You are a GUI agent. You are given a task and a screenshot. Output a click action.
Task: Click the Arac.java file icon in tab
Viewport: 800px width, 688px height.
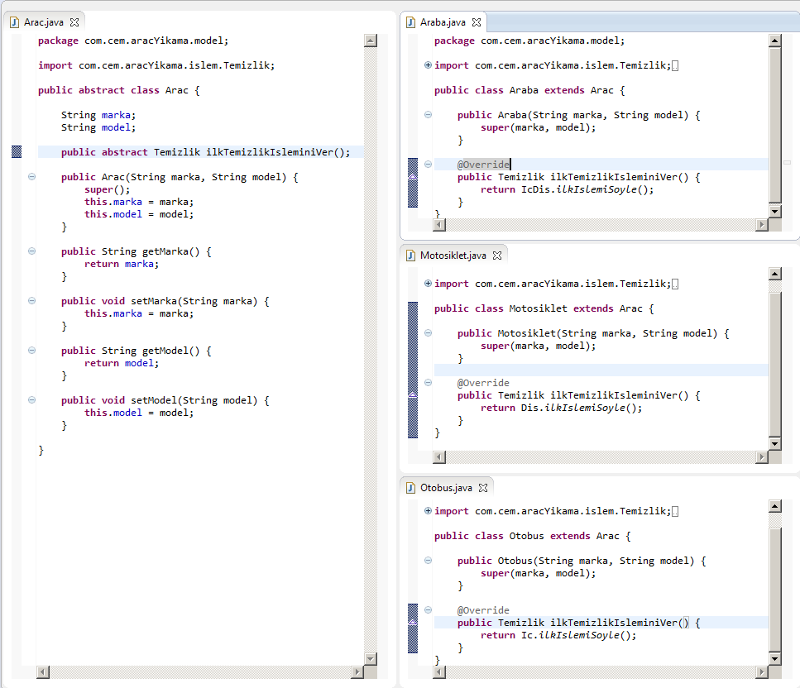coord(14,22)
